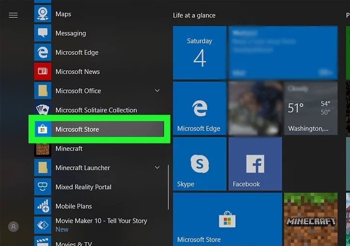Select Mixed Reality Portal entry
Screen dimensions: 350x246
(x=83, y=187)
